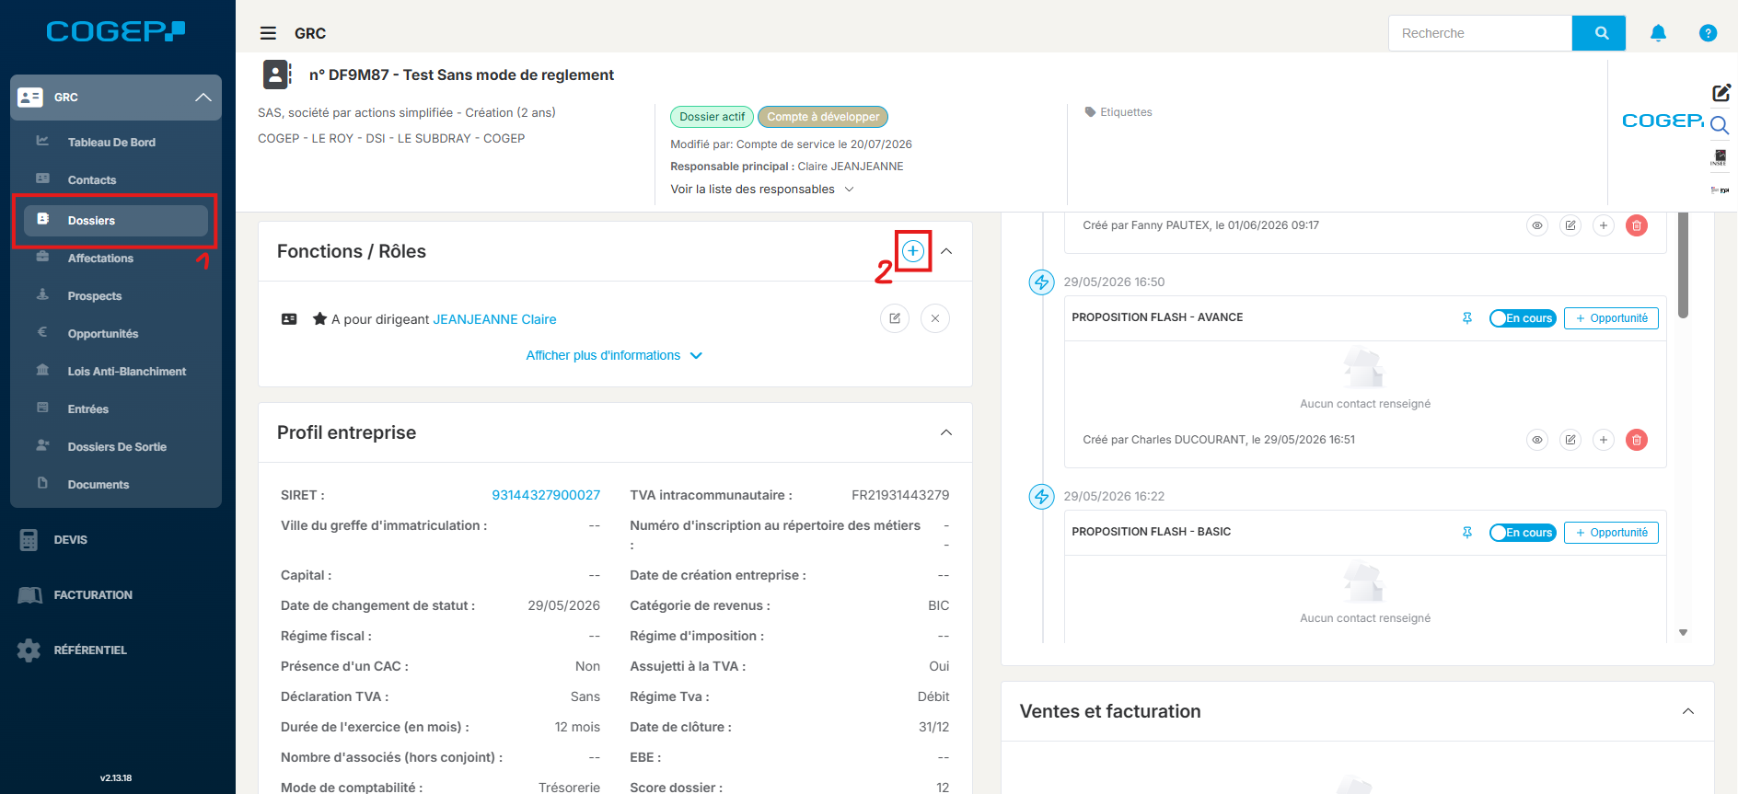Expand Afficher plus d'informations
The image size is (1738, 794).
(x=614, y=356)
